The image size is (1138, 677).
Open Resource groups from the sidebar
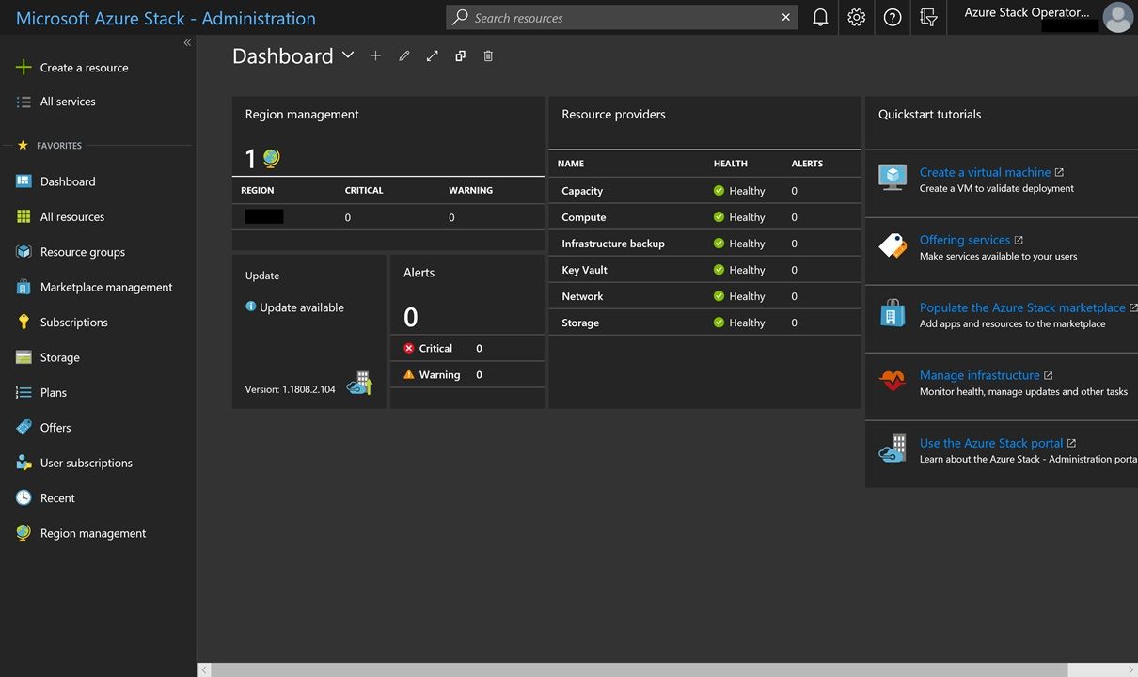[x=83, y=251]
